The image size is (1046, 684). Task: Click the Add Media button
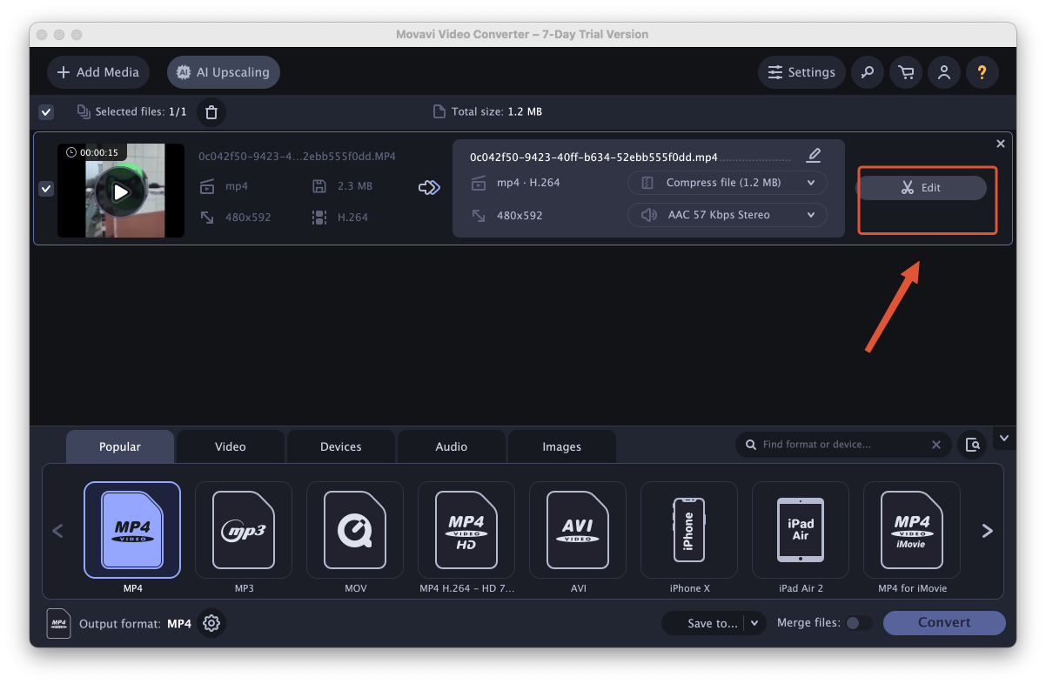[x=98, y=72]
